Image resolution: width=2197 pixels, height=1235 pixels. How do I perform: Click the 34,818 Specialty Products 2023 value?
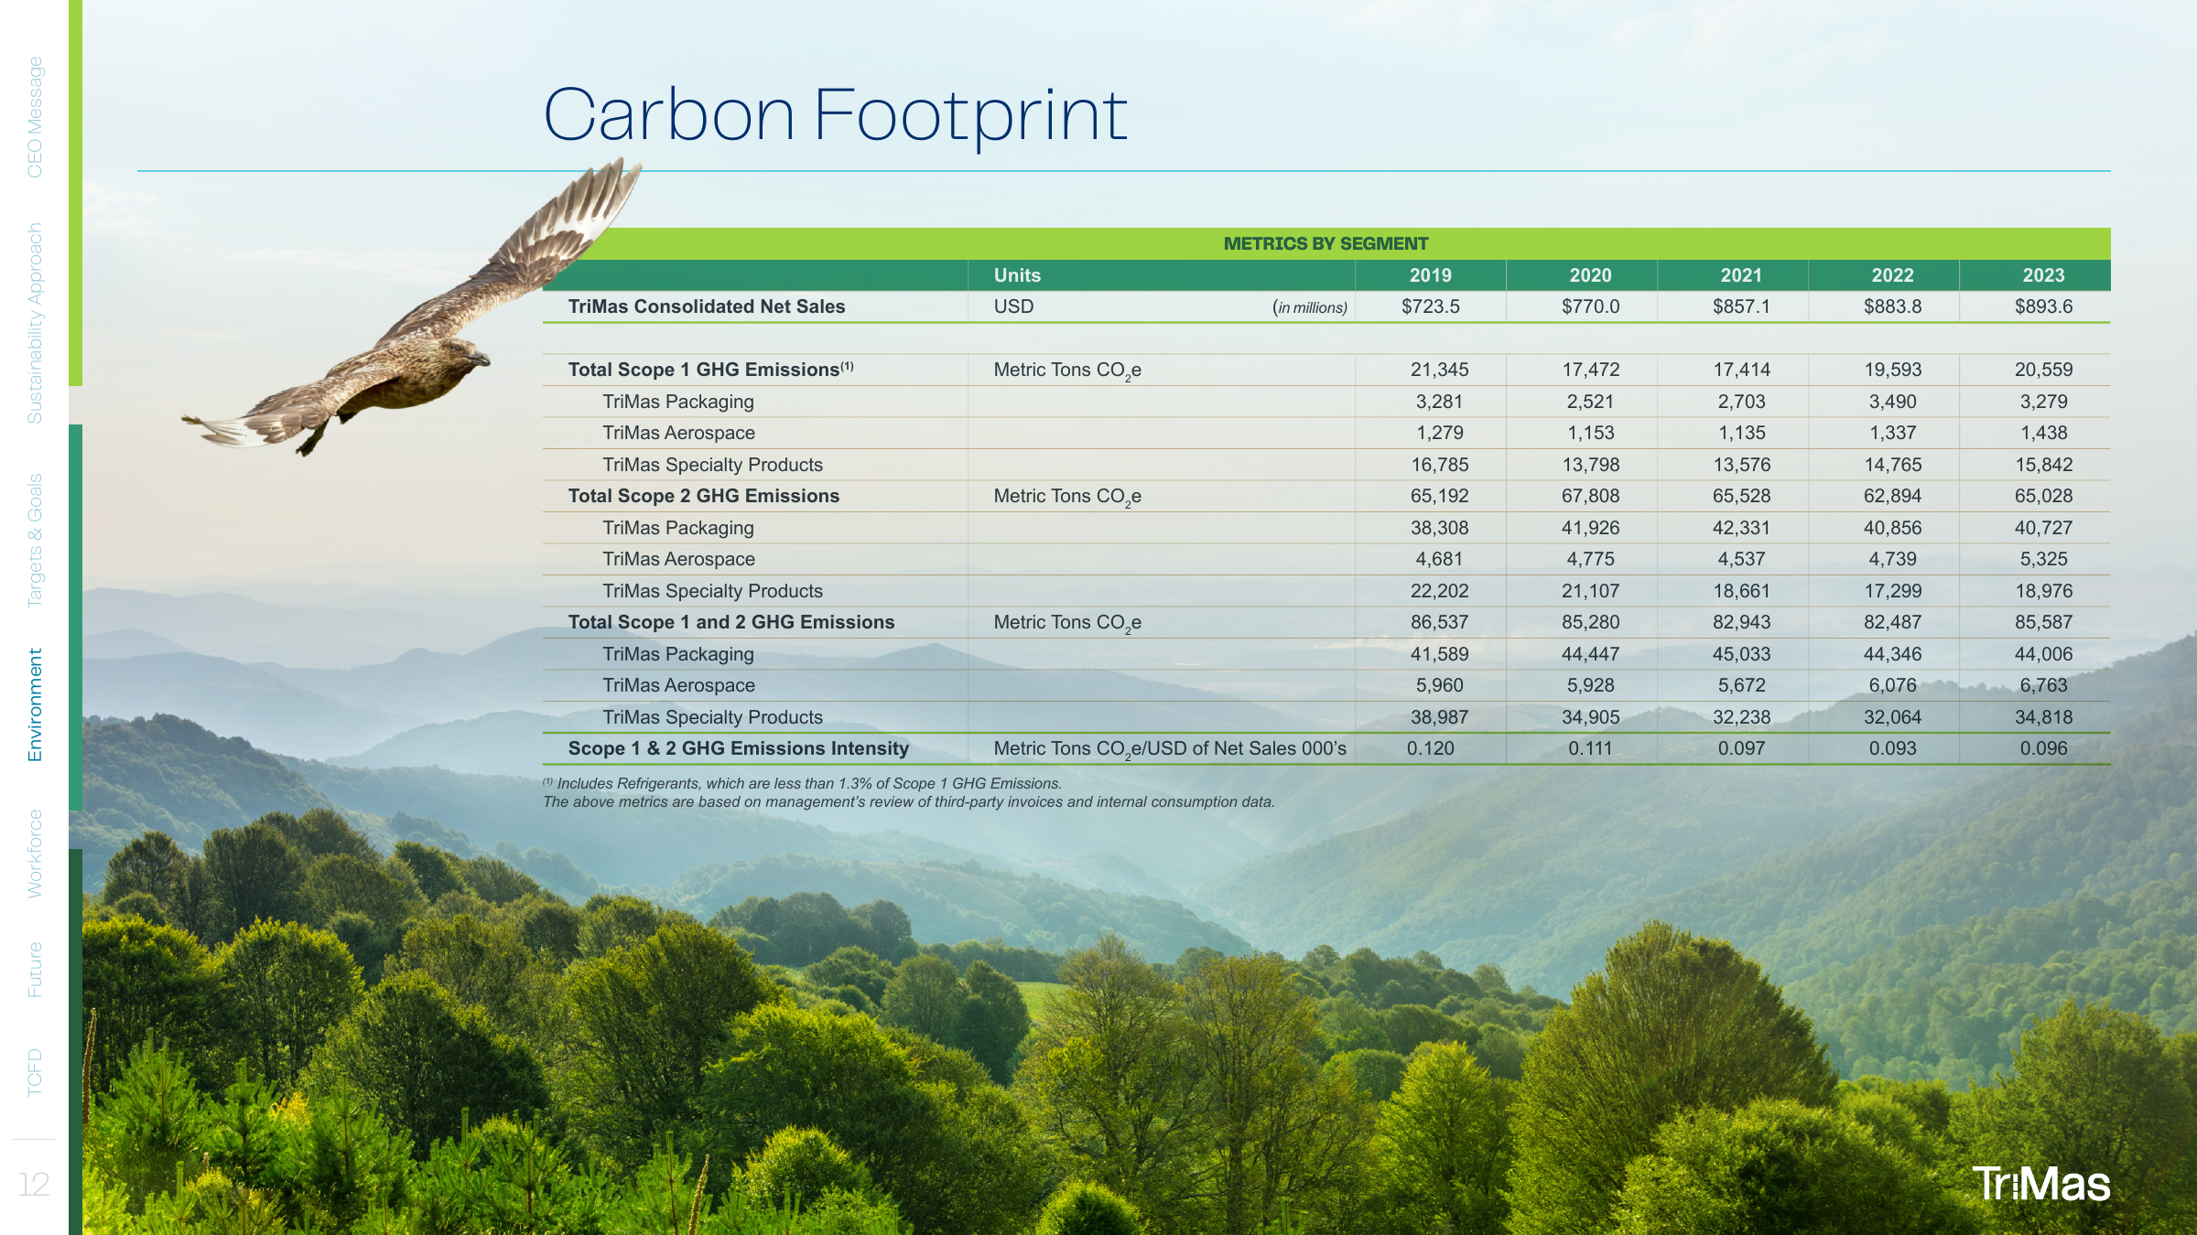(x=2043, y=717)
